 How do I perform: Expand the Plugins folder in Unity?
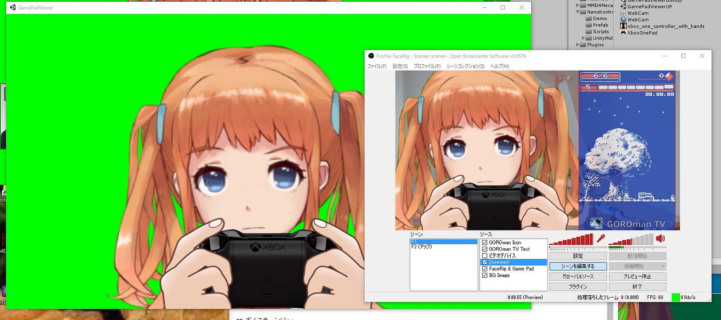point(578,45)
